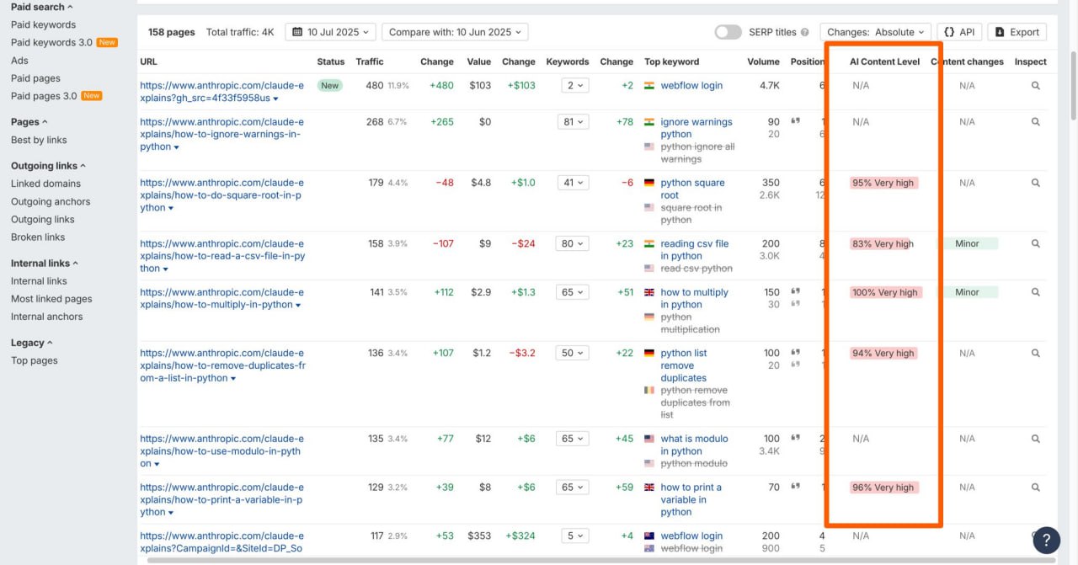Open the Compare with 10 Jun 2025 dropdown

455,32
